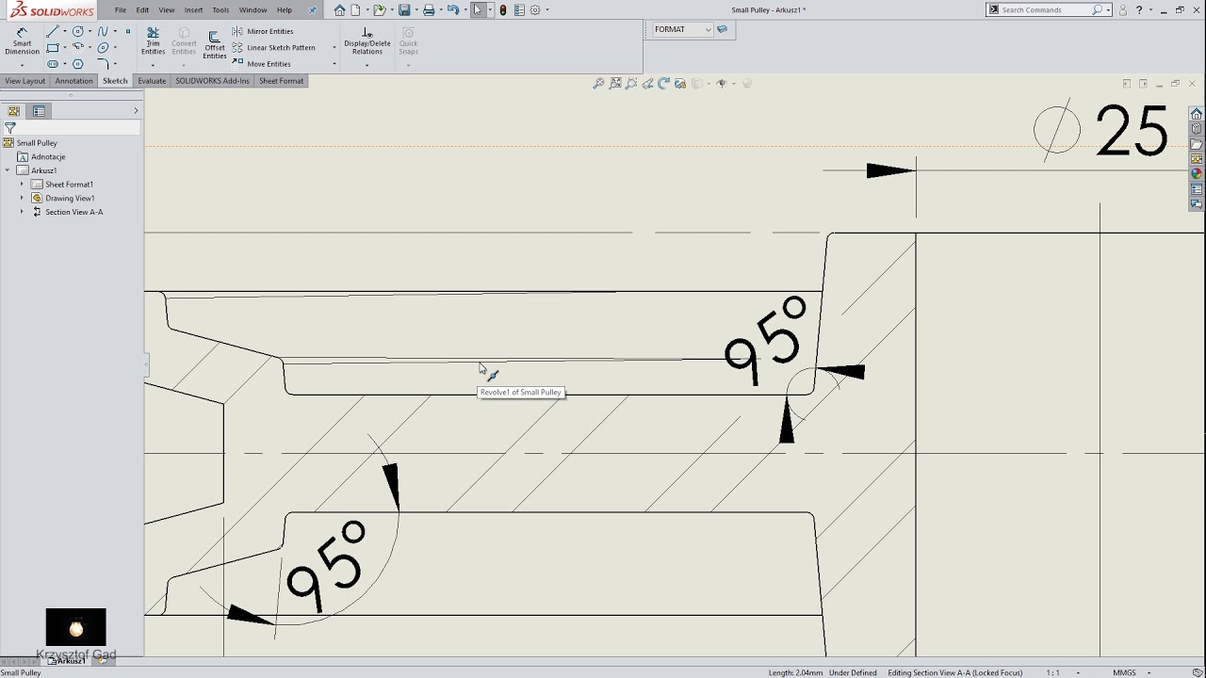Screen dimensions: 1206x678
Task: Open the Tools menu
Action: pos(220,9)
